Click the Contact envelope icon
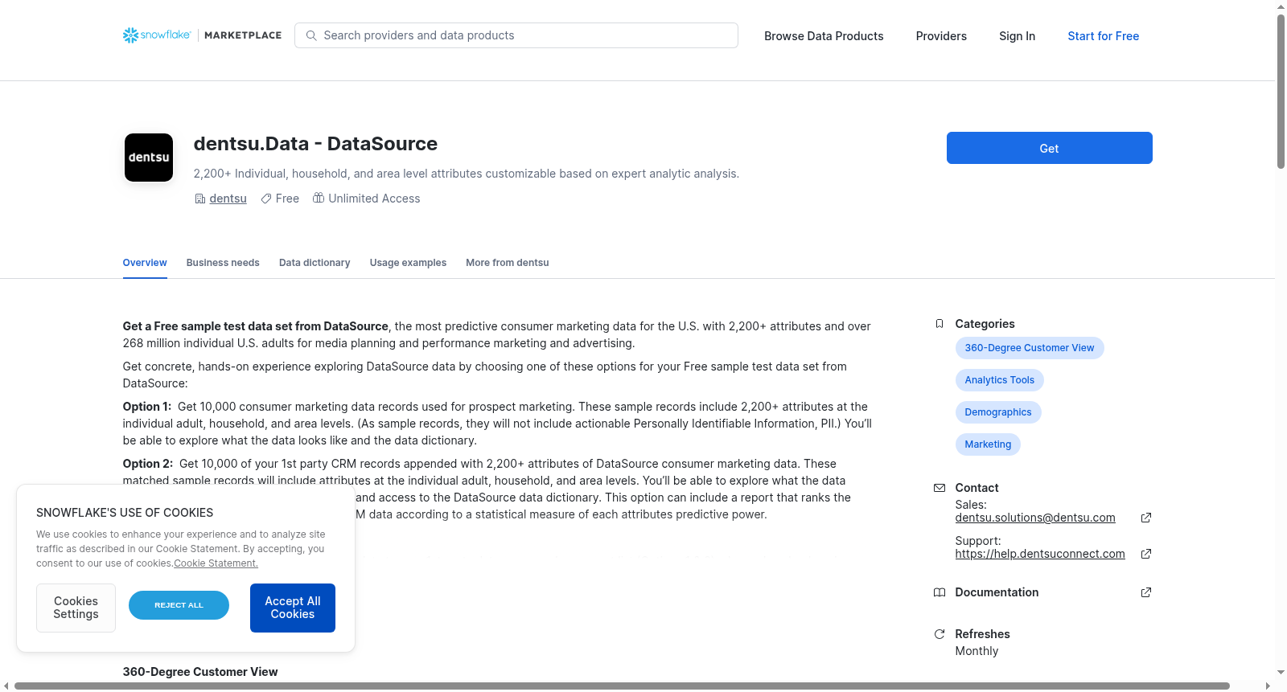The image size is (1287, 692). click(x=939, y=488)
